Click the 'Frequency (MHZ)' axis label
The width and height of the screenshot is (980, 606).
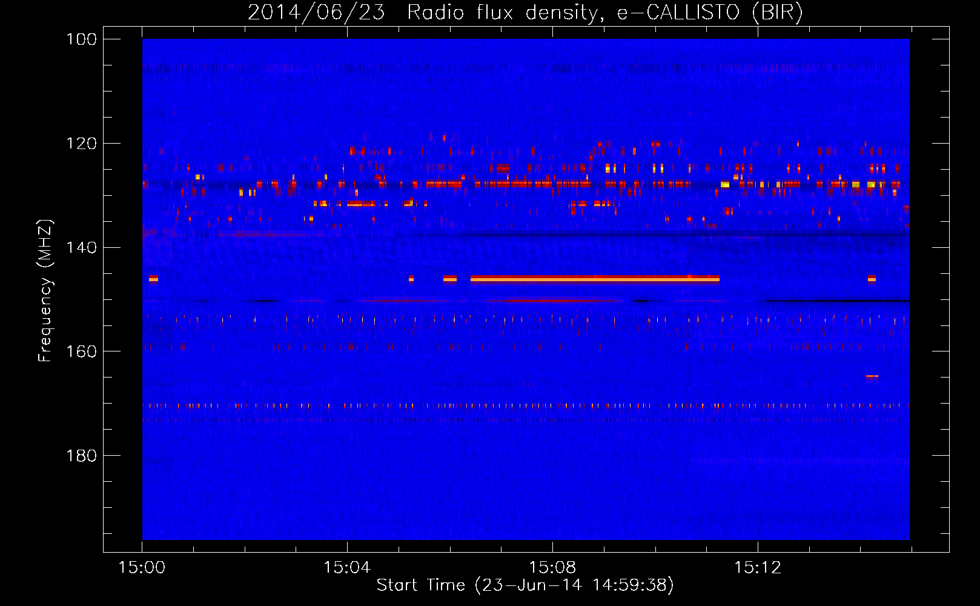click(45, 290)
